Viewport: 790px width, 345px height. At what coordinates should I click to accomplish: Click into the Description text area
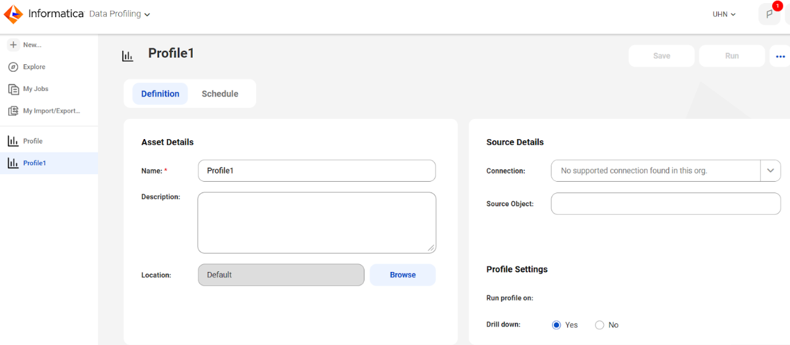point(317,223)
